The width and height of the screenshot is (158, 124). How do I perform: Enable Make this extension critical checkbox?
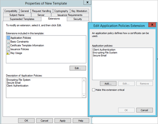point(94,90)
